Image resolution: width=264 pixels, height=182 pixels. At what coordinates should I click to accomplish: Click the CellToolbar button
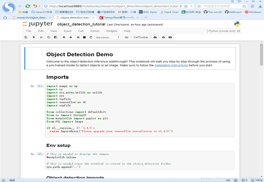(141, 37)
